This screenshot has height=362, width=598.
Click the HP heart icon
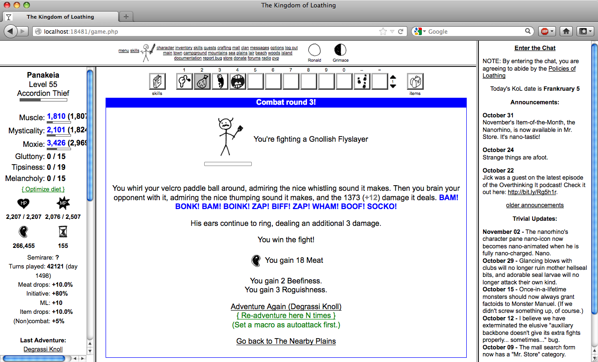pos(23,203)
